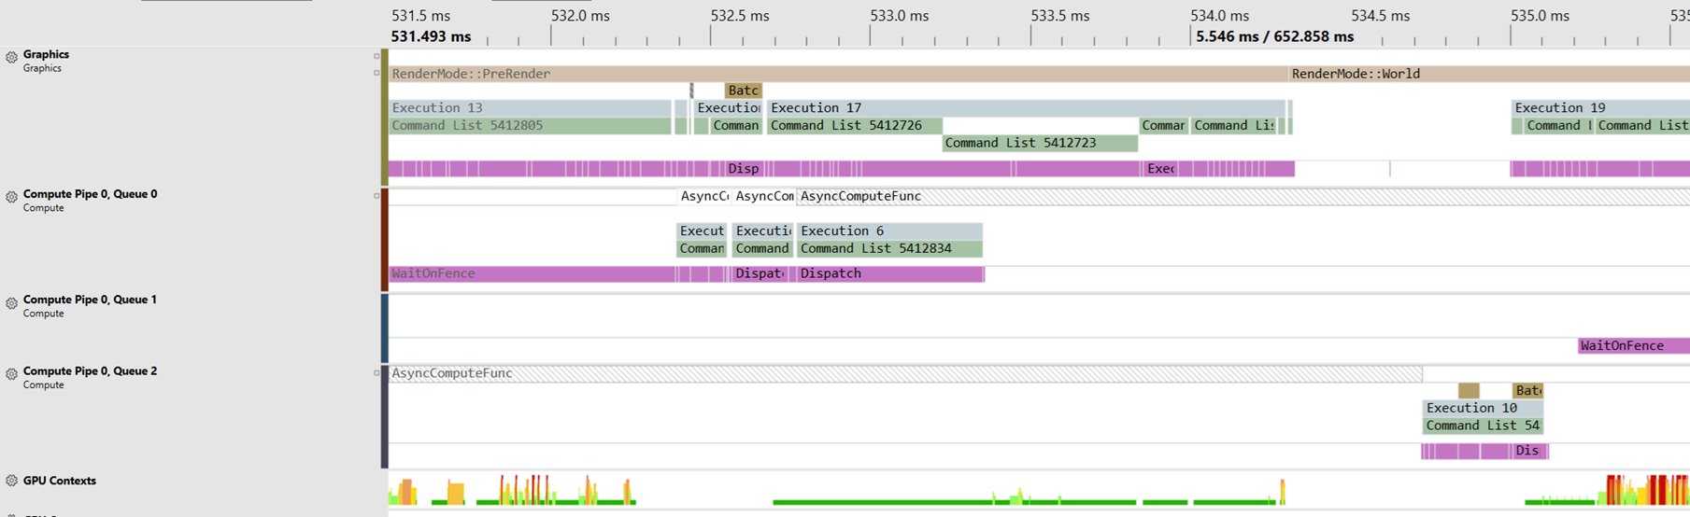Click the Compute Pipe 0, Queue 1 label

coord(90,300)
